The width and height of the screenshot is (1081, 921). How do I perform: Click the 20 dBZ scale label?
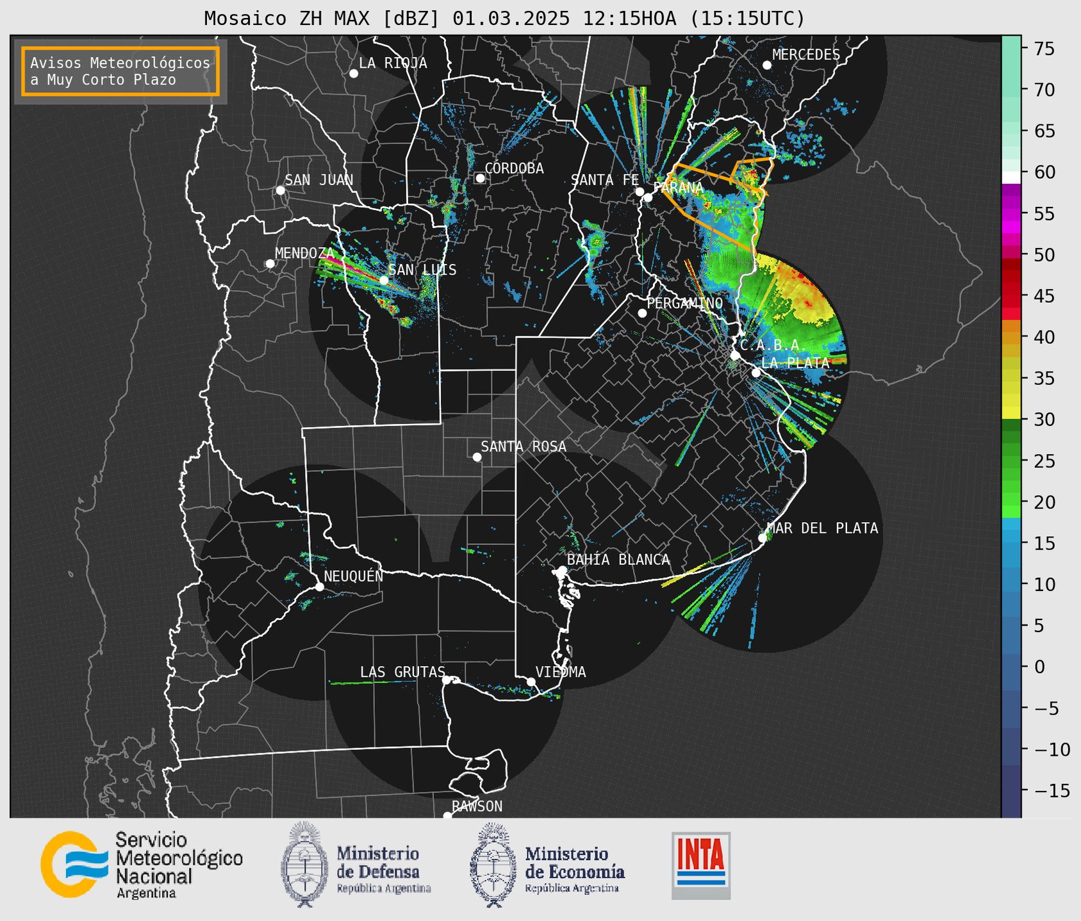pyautogui.click(x=1043, y=502)
